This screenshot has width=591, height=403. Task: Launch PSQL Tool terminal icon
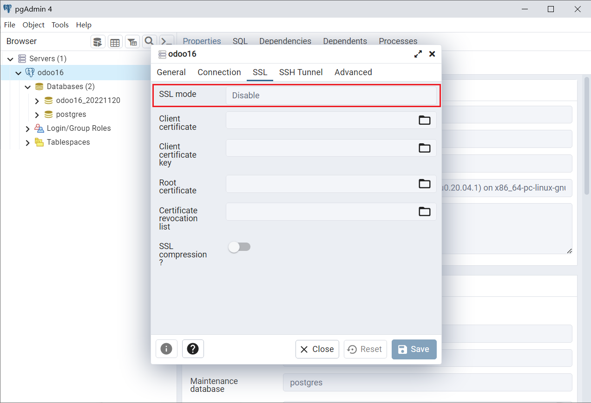pyautogui.click(x=166, y=42)
